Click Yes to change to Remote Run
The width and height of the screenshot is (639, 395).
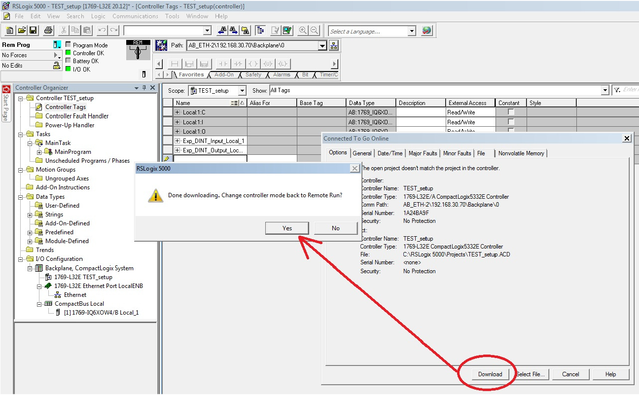(287, 228)
